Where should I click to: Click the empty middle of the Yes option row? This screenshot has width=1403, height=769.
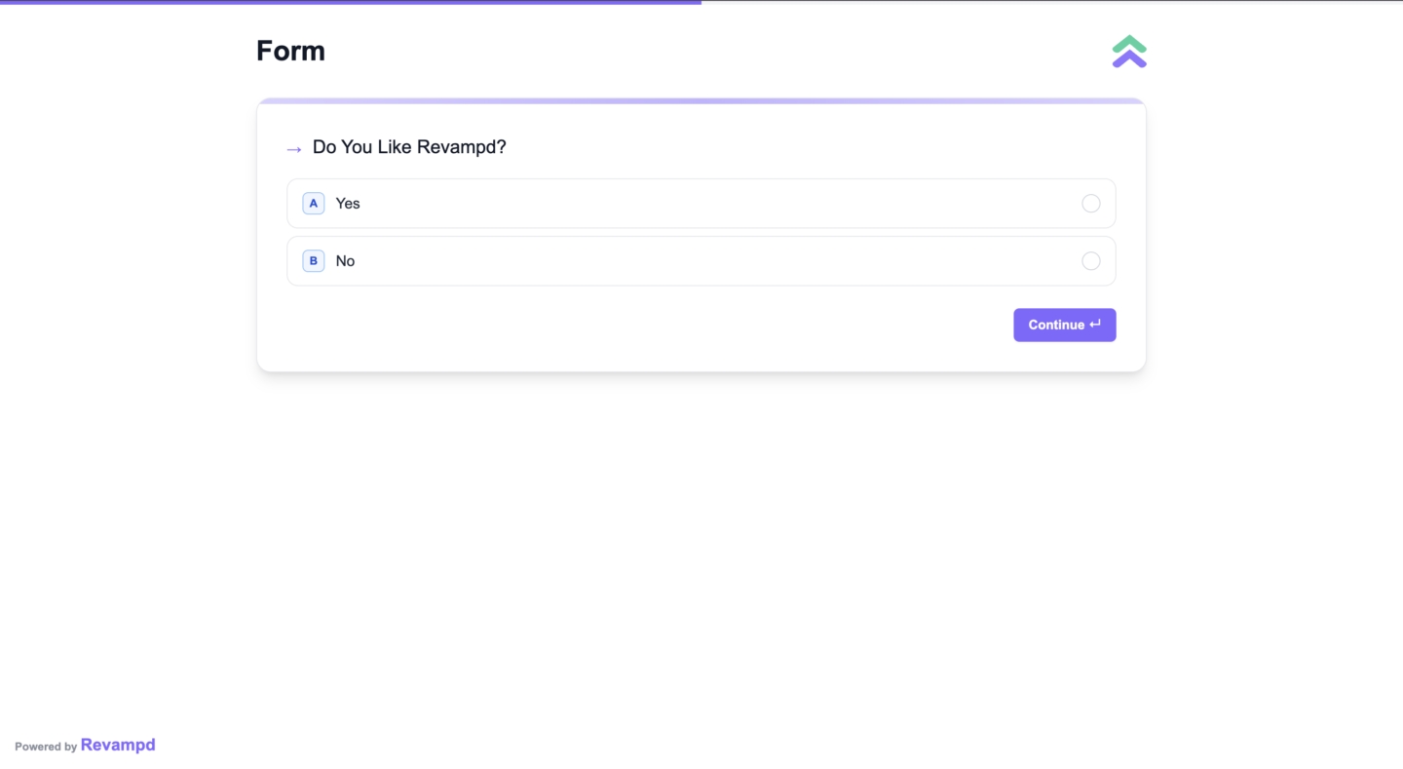click(701, 203)
